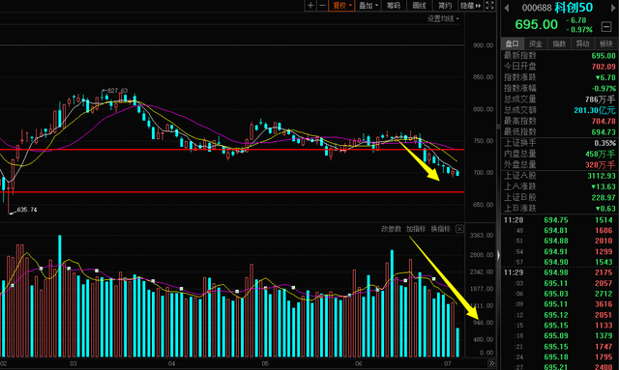Viewport: 619px width, 370px height.
Task: Click 换指标 to switch indicator
Action: click(441, 229)
